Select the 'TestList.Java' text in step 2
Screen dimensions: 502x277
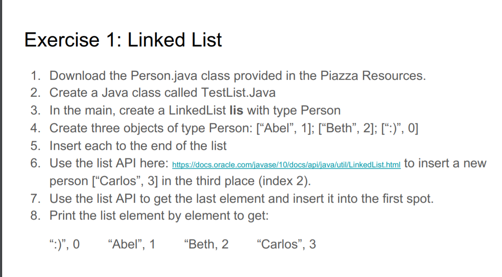(x=238, y=92)
